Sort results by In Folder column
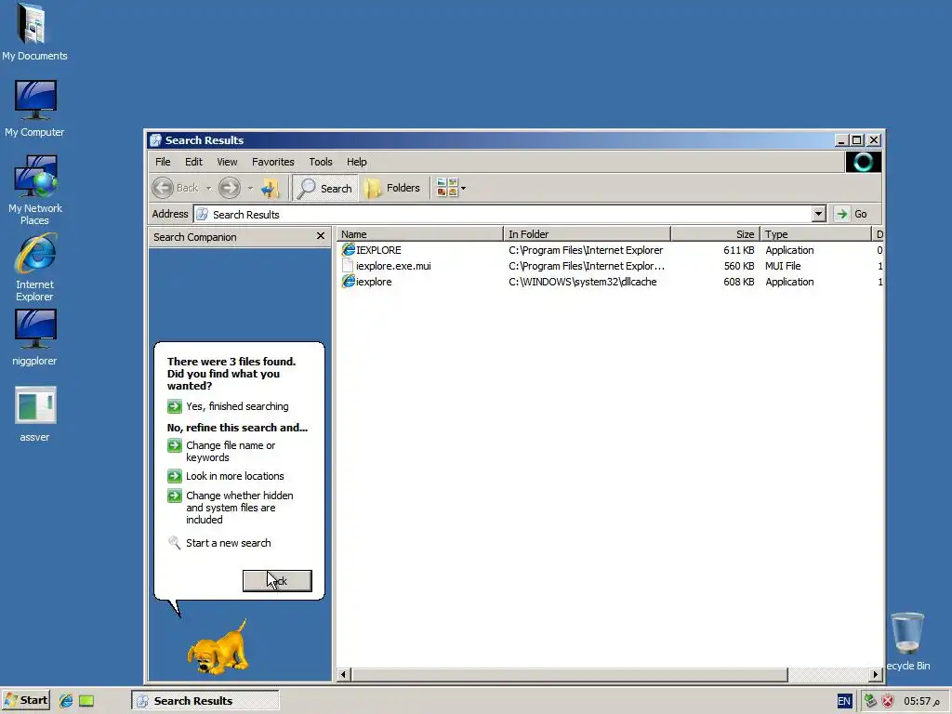952x714 pixels. (x=588, y=234)
